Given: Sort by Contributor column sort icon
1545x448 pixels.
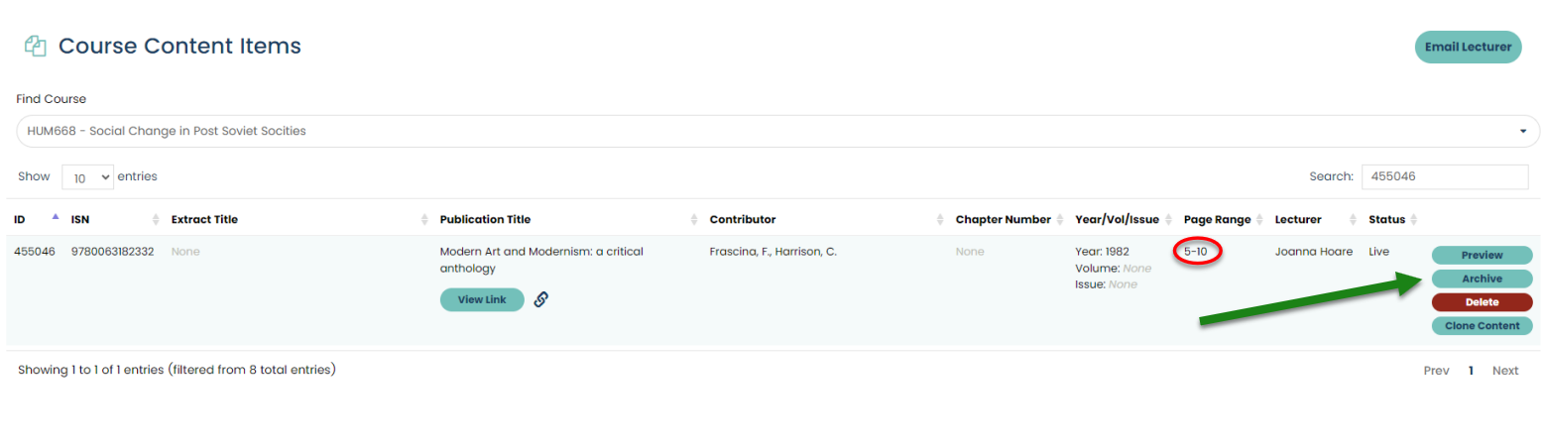Looking at the screenshot, I should click(x=939, y=219).
